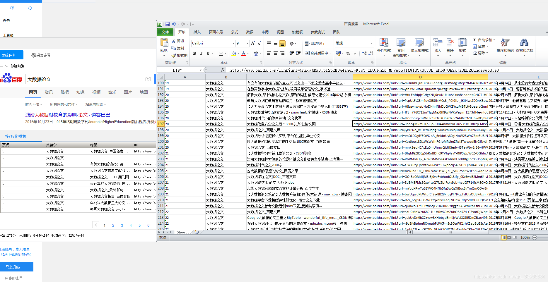Click the text Orientation icon

tap(292, 43)
